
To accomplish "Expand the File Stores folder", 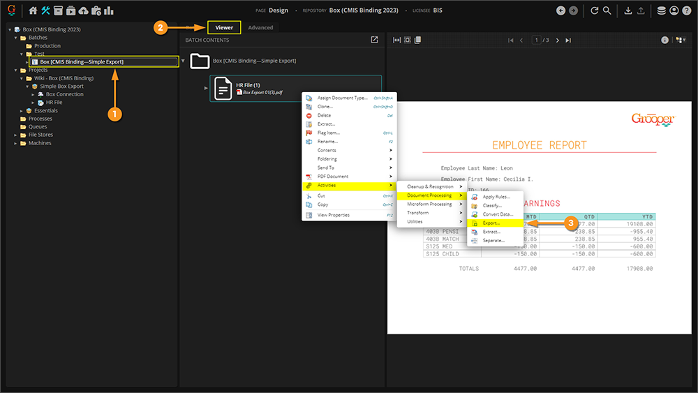I will pyautogui.click(x=15, y=135).
